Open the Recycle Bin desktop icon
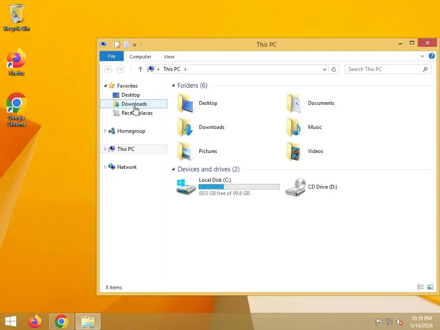Screen dimensions: 440x330 pyautogui.click(x=17, y=17)
